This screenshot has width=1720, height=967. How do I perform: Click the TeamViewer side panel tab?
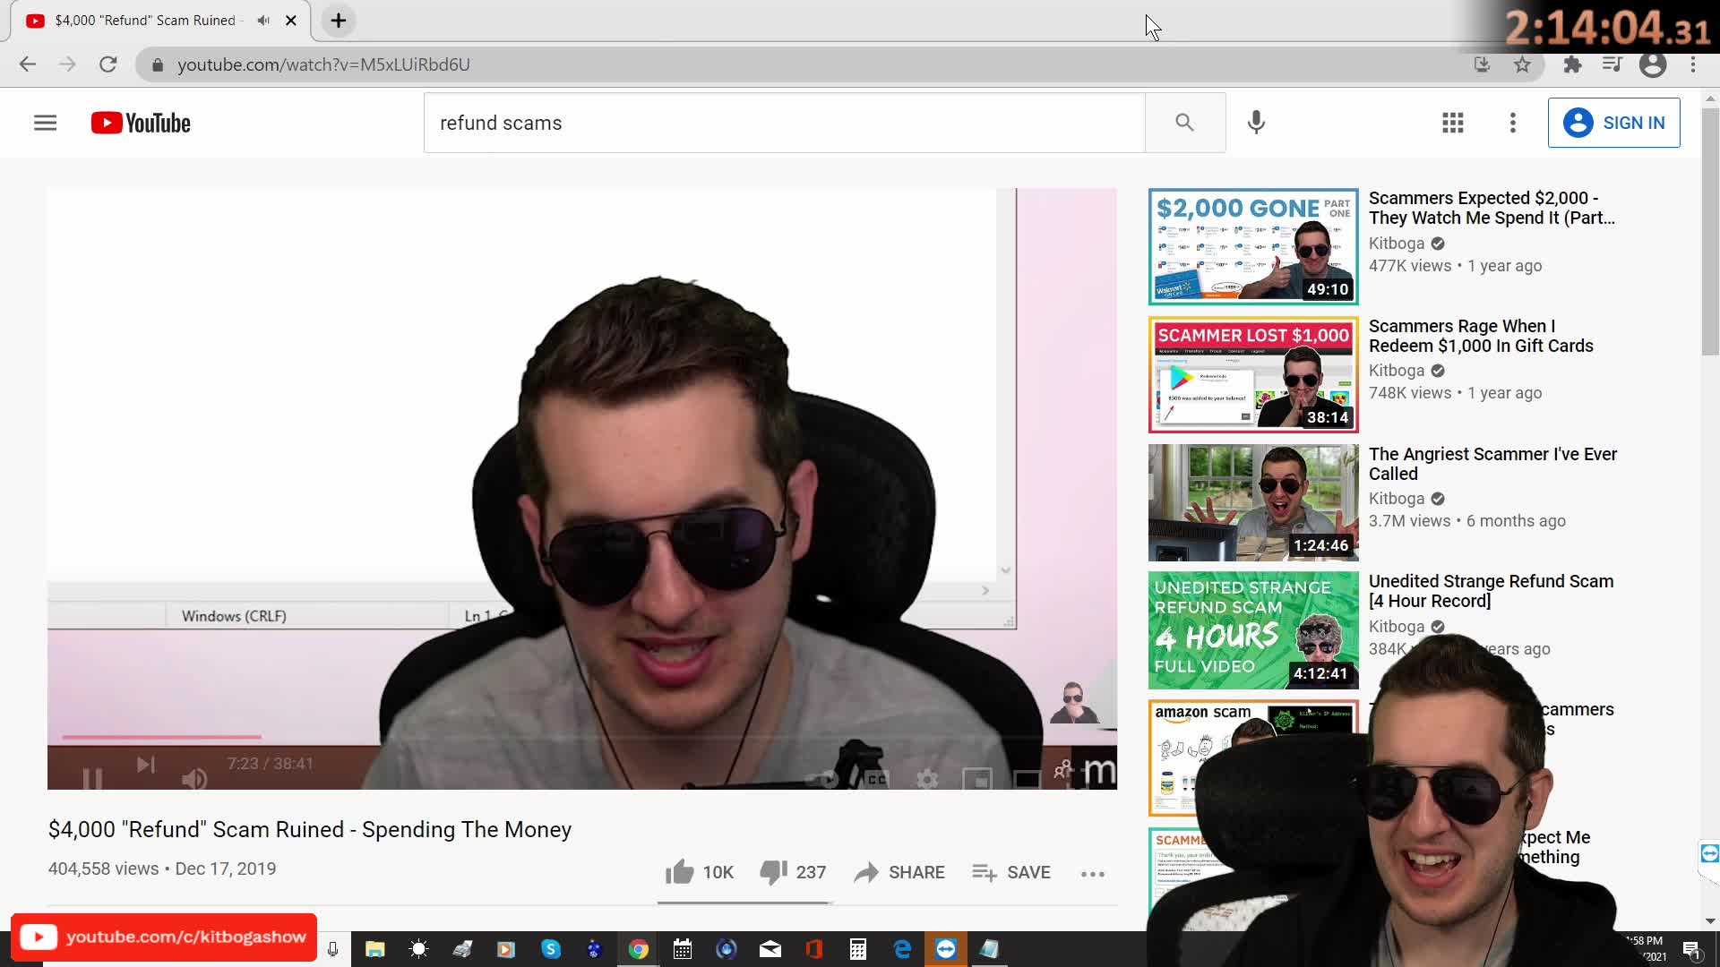(1709, 852)
